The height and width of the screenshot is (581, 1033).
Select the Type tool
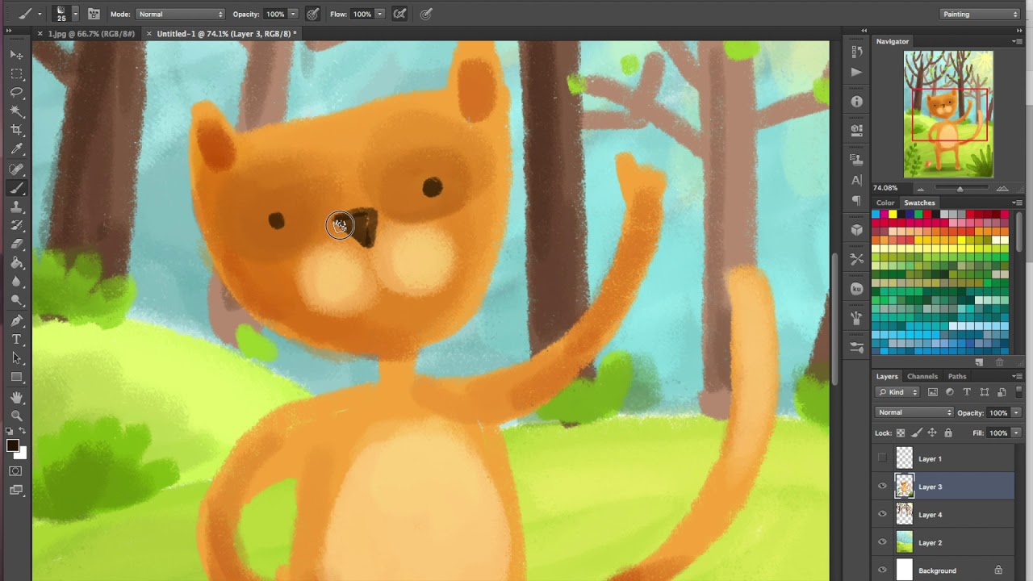click(16, 339)
